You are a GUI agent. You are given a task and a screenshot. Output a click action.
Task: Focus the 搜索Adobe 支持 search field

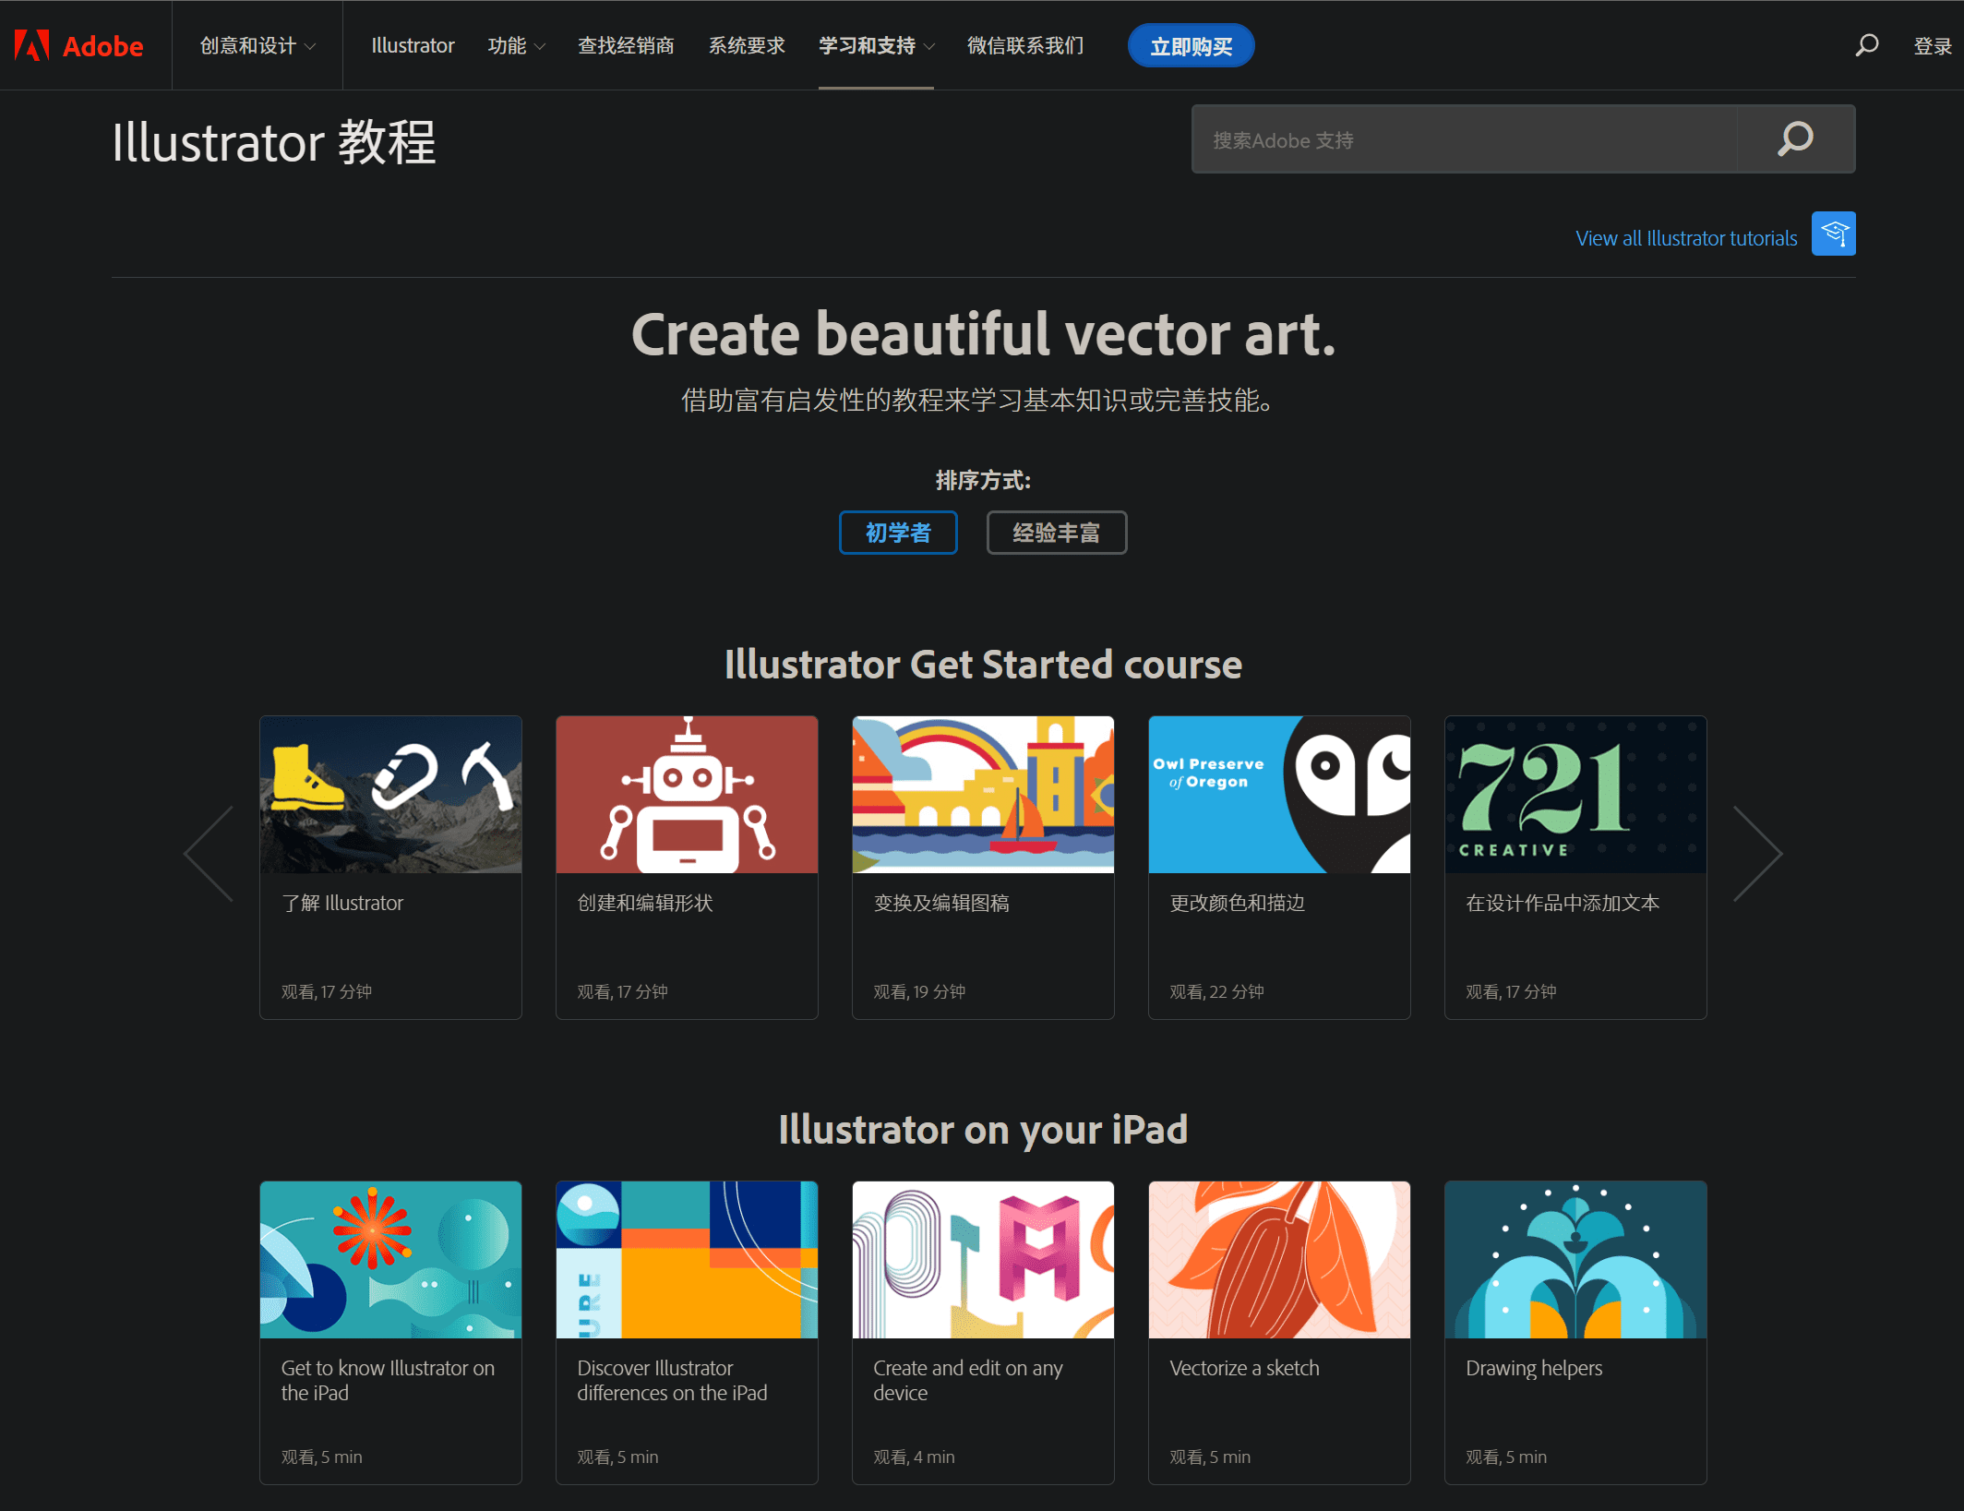click(x=1465, y=139)
